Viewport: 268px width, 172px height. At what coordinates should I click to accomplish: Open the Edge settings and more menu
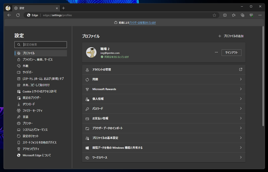click(x=260, y=15)
